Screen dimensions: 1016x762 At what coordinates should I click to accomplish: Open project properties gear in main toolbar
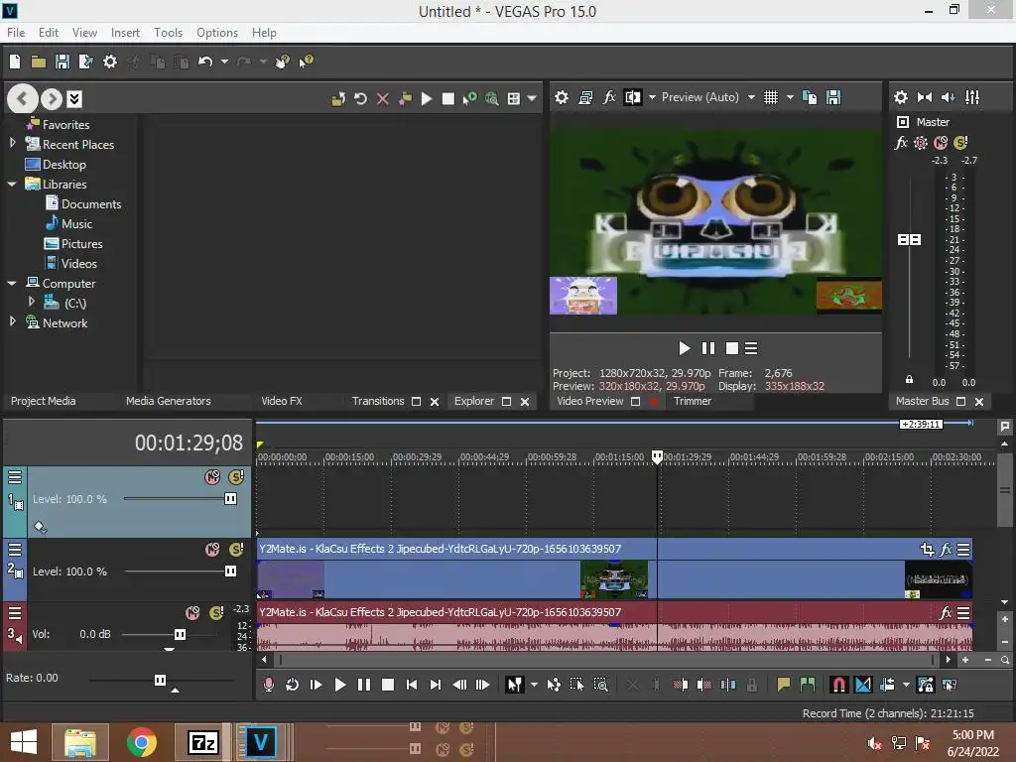110,62
